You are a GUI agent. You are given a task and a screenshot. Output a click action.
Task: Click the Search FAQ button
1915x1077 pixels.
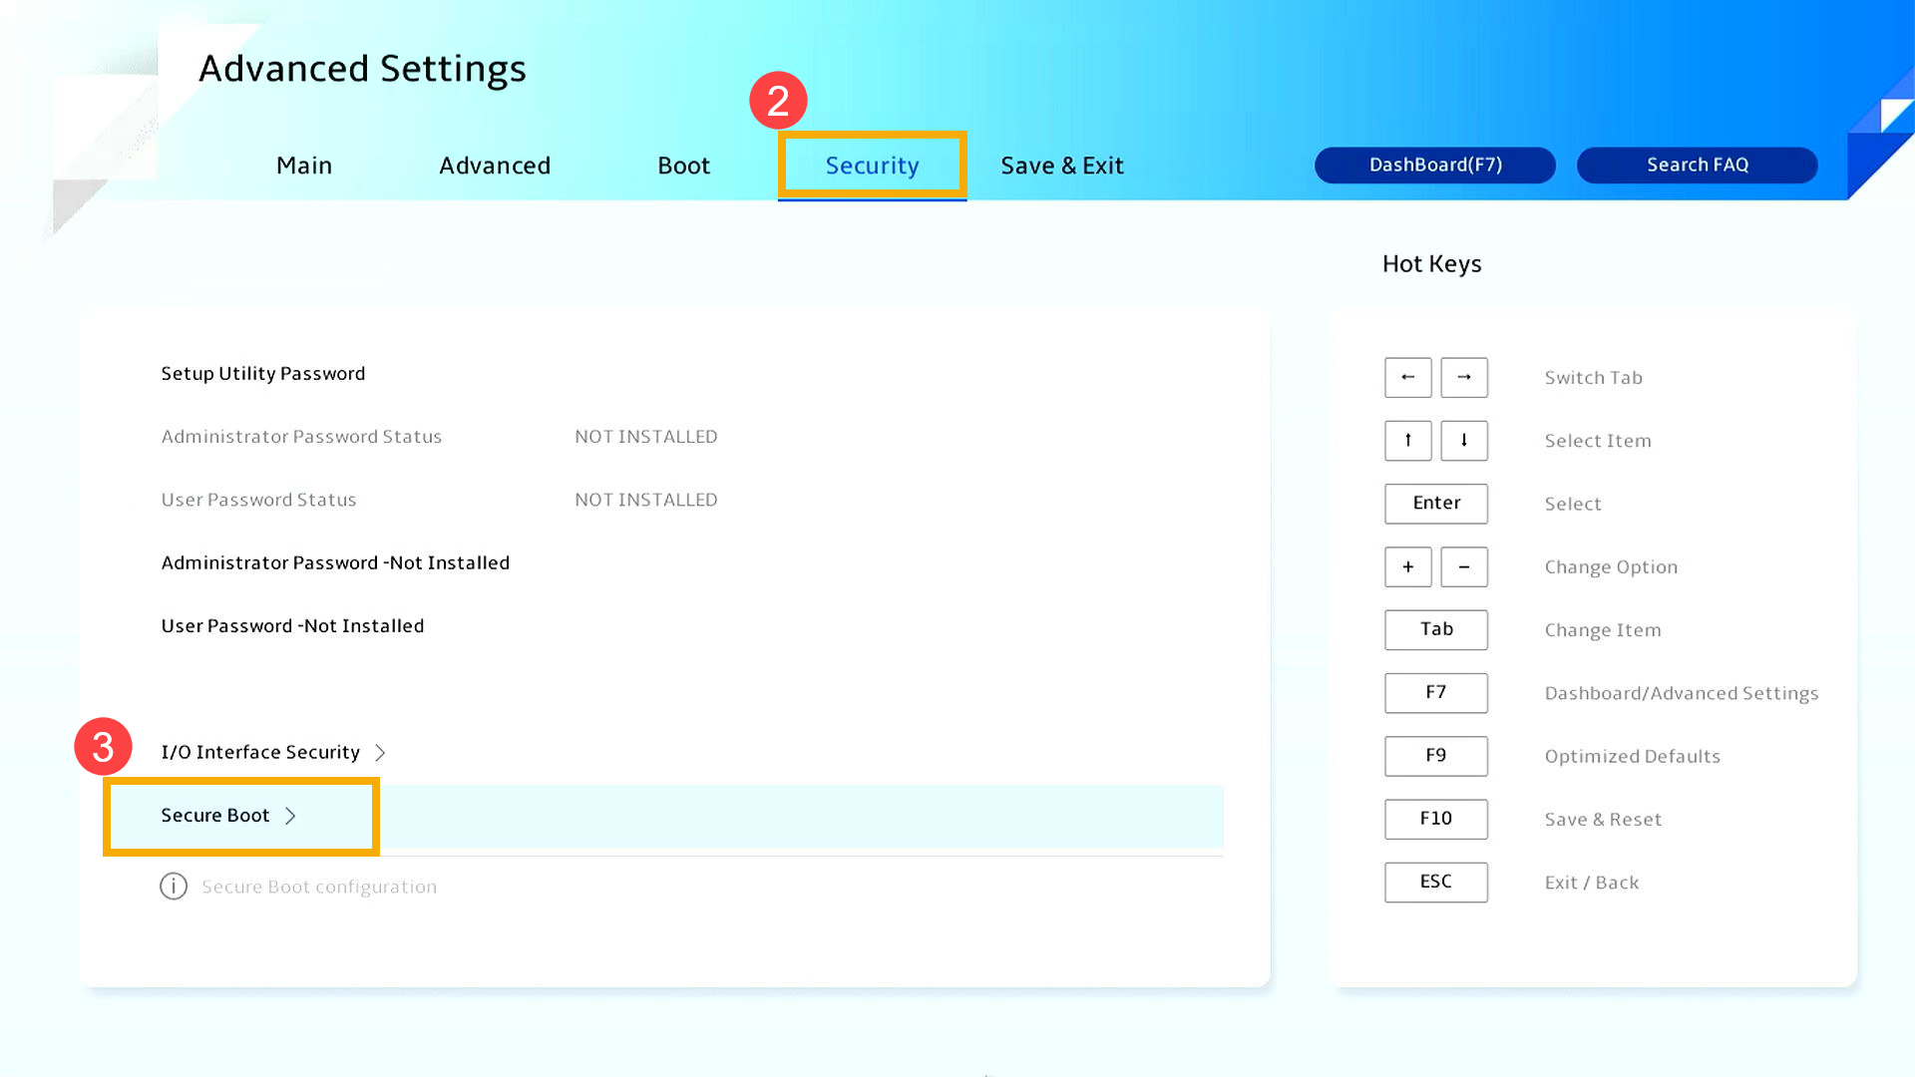pos(1697,165)
